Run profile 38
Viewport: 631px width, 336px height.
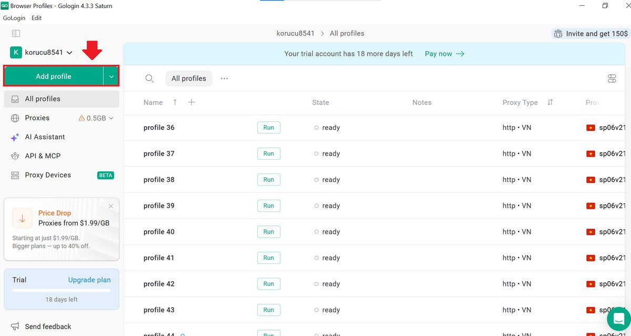coord(269,179)
